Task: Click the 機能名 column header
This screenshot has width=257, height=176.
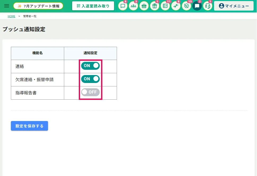Action: coord(38,53)
